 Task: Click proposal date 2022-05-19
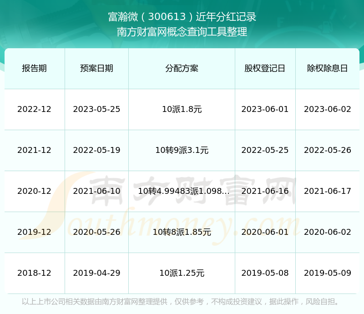pos(96,150)
